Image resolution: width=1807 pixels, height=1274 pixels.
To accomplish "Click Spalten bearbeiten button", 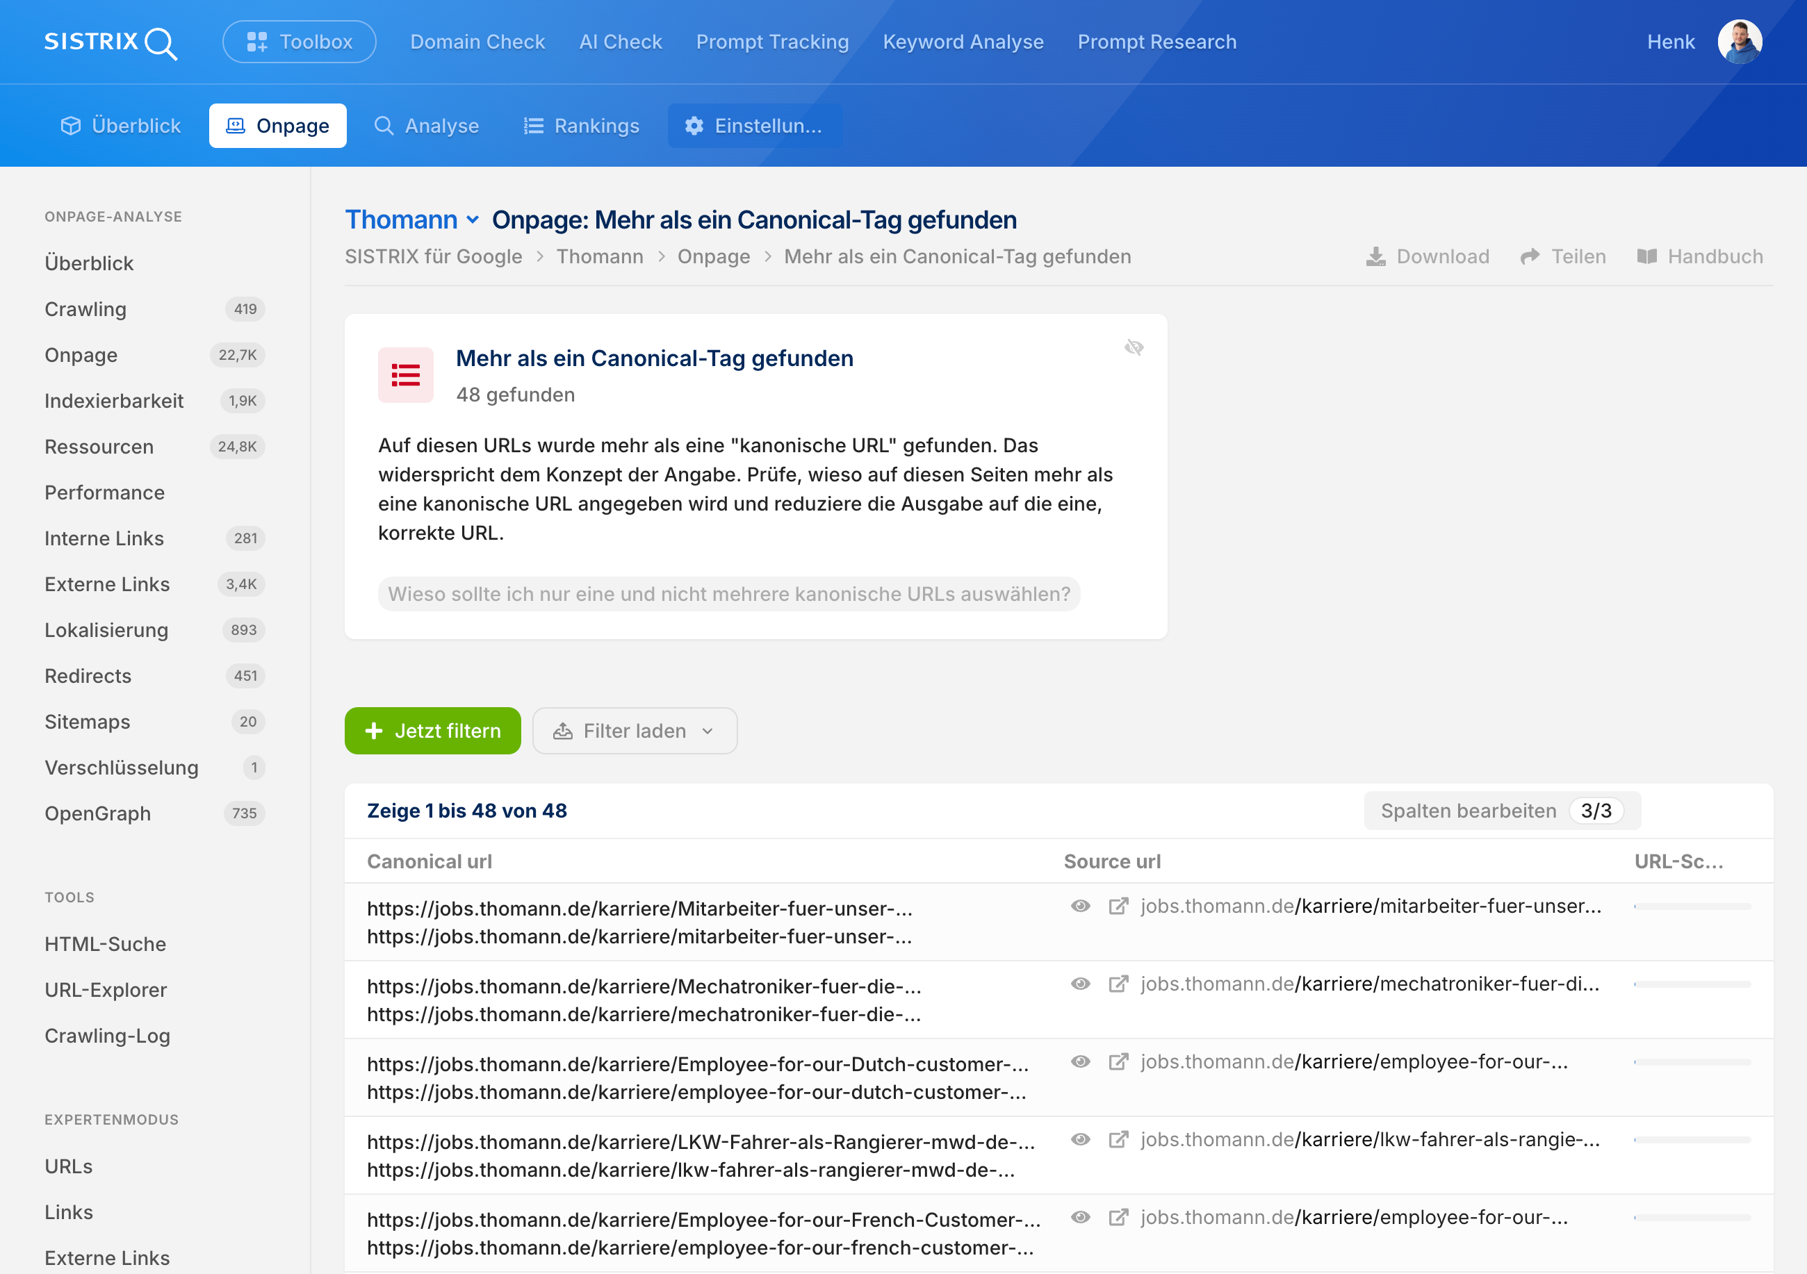I will pos(1502,811).
